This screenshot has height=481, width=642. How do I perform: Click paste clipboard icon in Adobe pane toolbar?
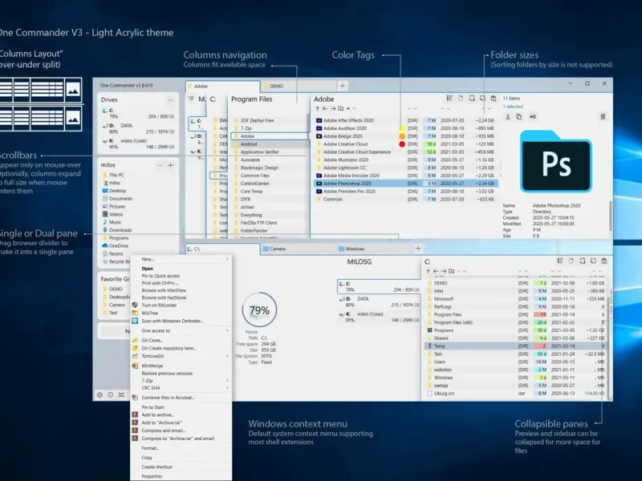(x=494, y=98)
